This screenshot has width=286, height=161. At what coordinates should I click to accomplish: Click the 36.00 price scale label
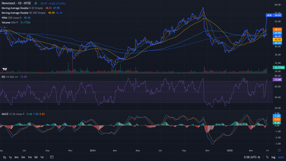[277, 55]
